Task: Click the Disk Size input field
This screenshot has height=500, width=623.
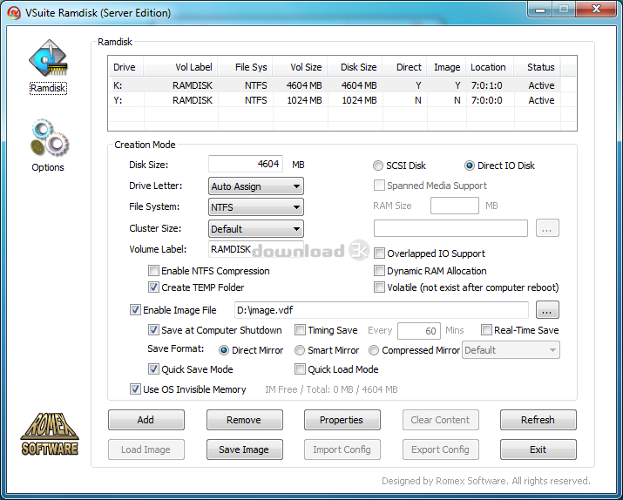Action: 247,165
